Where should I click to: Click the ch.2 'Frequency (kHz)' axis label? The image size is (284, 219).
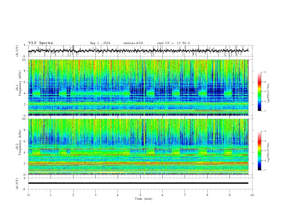[x=20, y=142]
